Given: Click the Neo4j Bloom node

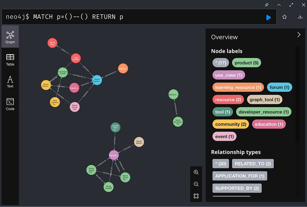Looking at the screenshot, I should tap(139, 142).
